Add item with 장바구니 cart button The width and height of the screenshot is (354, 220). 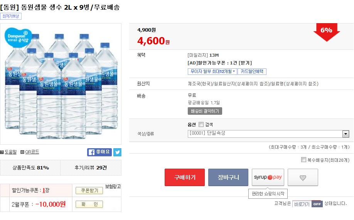[228, 178]
